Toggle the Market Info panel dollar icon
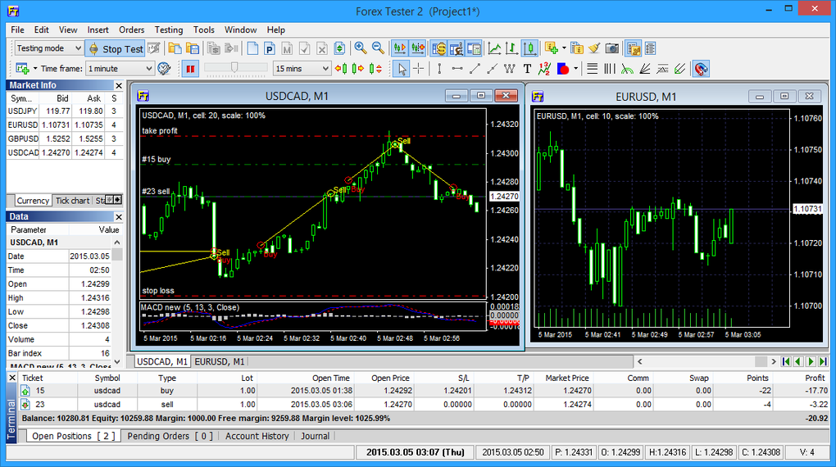The image size is (836, 467). coord(438,48)
